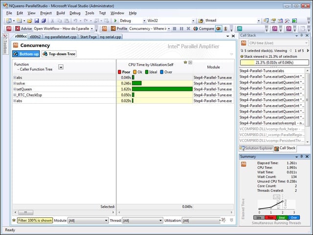Click the Advise red toolbar icon
Screen dimensions: 313x235
click(x=18, y=28)
